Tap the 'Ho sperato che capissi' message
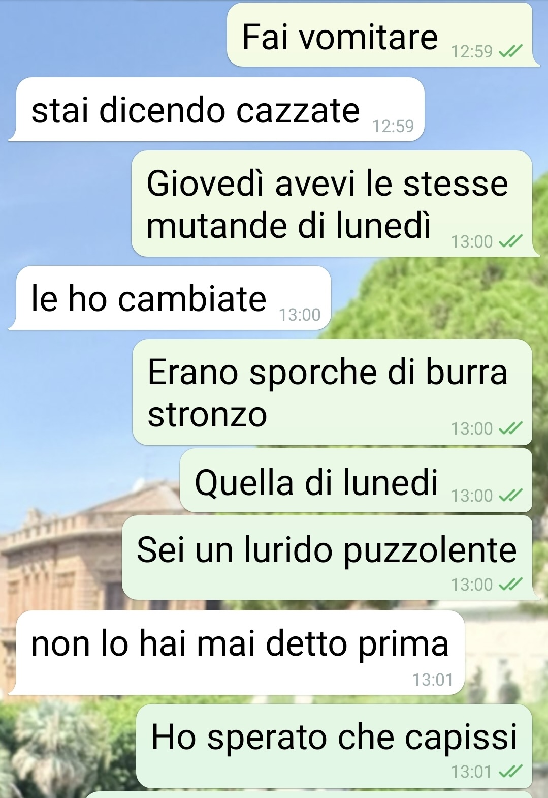Screen dimensions: 548x798 pyautogui.click(x=334, y=746)
